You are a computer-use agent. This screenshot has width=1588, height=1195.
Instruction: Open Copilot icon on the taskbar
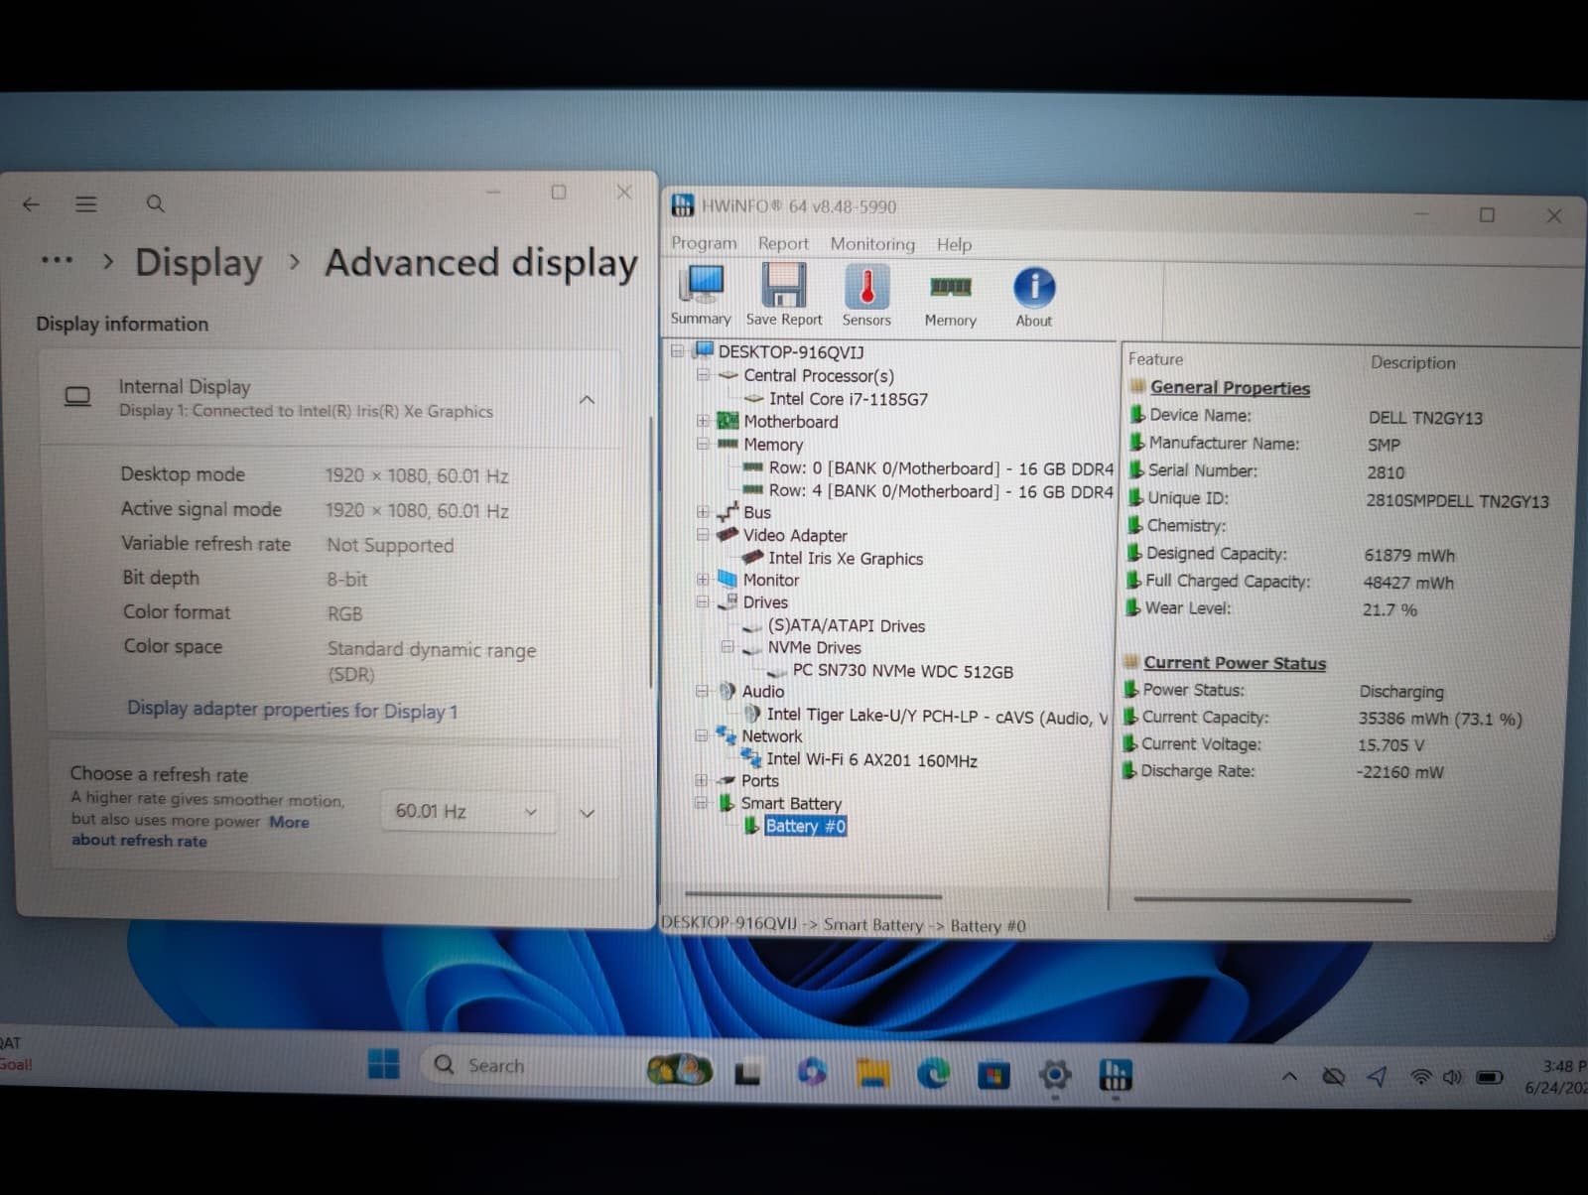[x=812, y=1072]
